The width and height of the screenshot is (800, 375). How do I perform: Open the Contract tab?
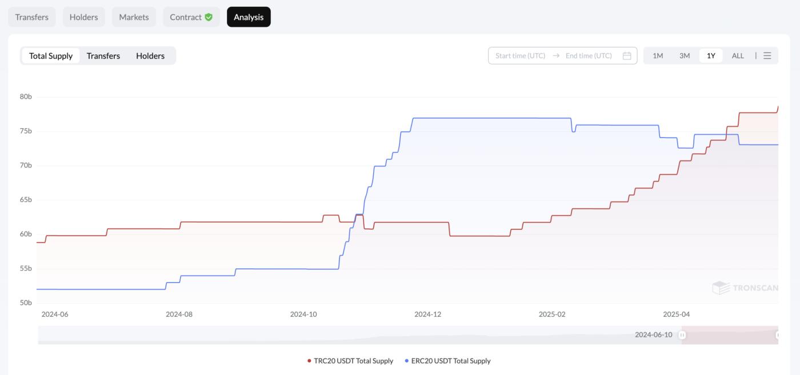[x=186, y=17]
